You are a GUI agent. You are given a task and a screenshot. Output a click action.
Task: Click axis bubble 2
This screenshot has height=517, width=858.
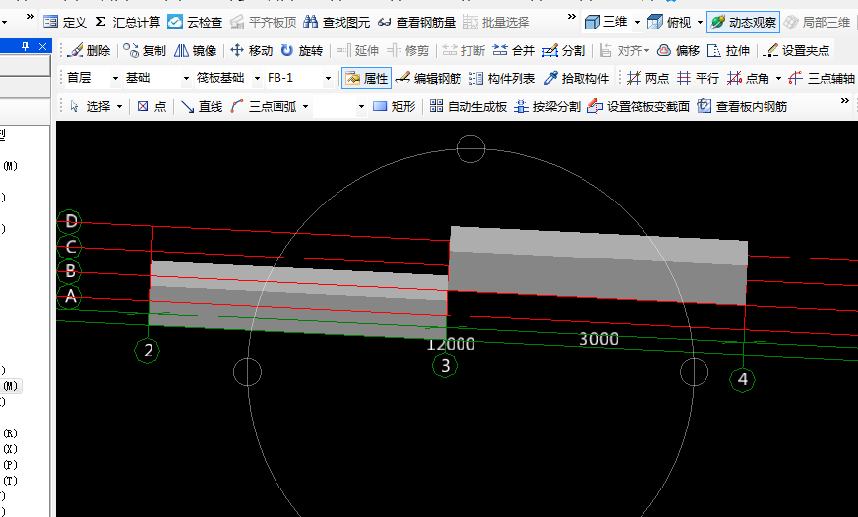pyautogui.click(x=148, y=350)
